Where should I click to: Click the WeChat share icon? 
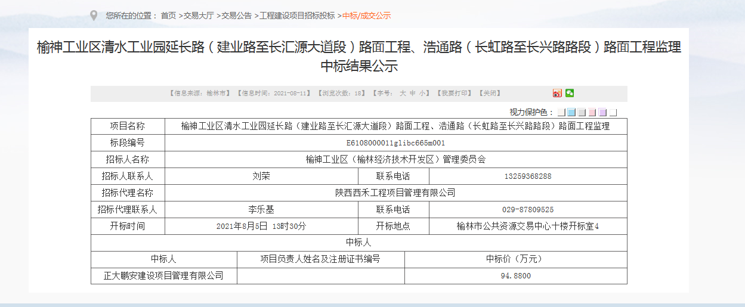point(570,93)
